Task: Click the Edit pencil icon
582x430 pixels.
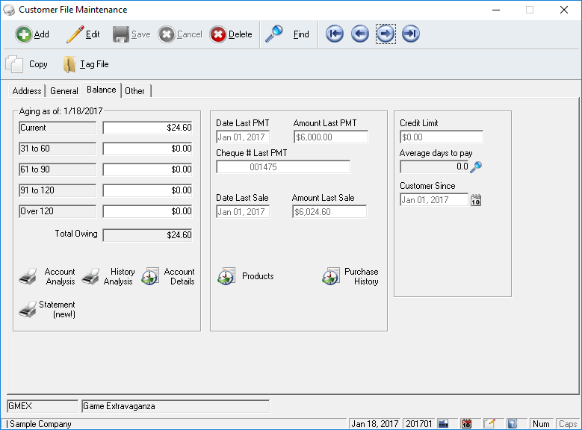Action: pyautogui.click(x=75, y=34)
